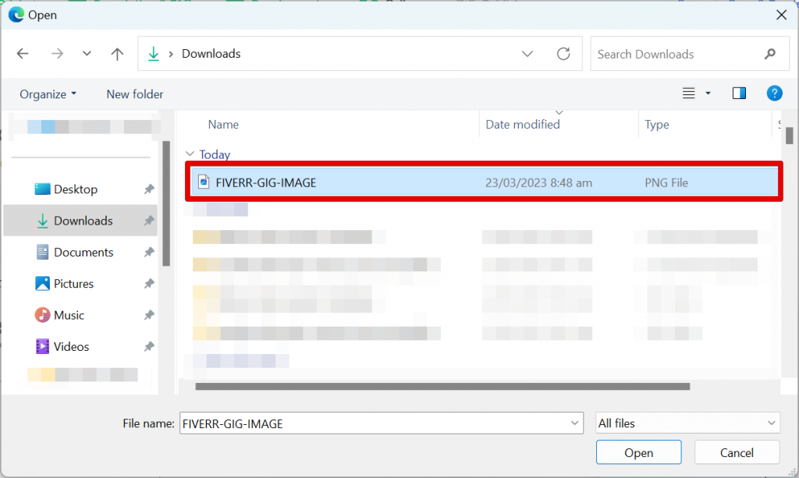Expand the Organize dropdown menu

coord(47,94)
